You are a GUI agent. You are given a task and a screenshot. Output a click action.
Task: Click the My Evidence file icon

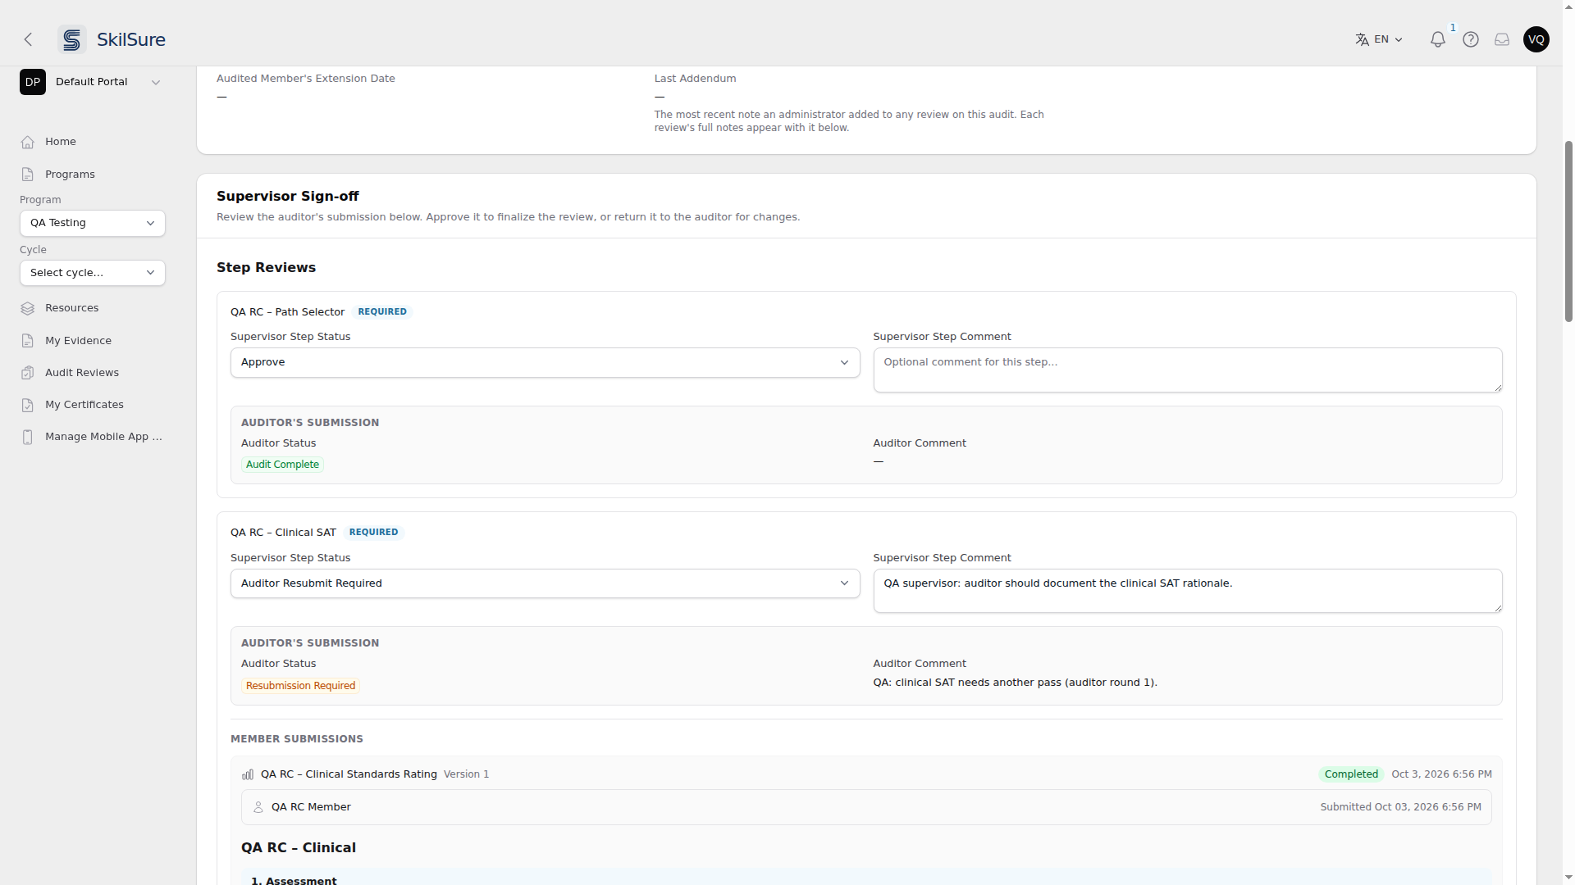(28, 341)
